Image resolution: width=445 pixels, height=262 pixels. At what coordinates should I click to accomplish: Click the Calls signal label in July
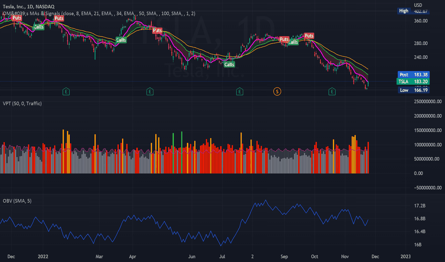(229, 65)
